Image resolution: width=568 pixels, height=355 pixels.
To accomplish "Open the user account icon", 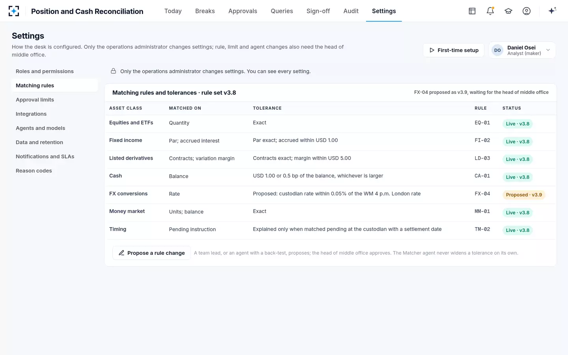I will [527, 11].
